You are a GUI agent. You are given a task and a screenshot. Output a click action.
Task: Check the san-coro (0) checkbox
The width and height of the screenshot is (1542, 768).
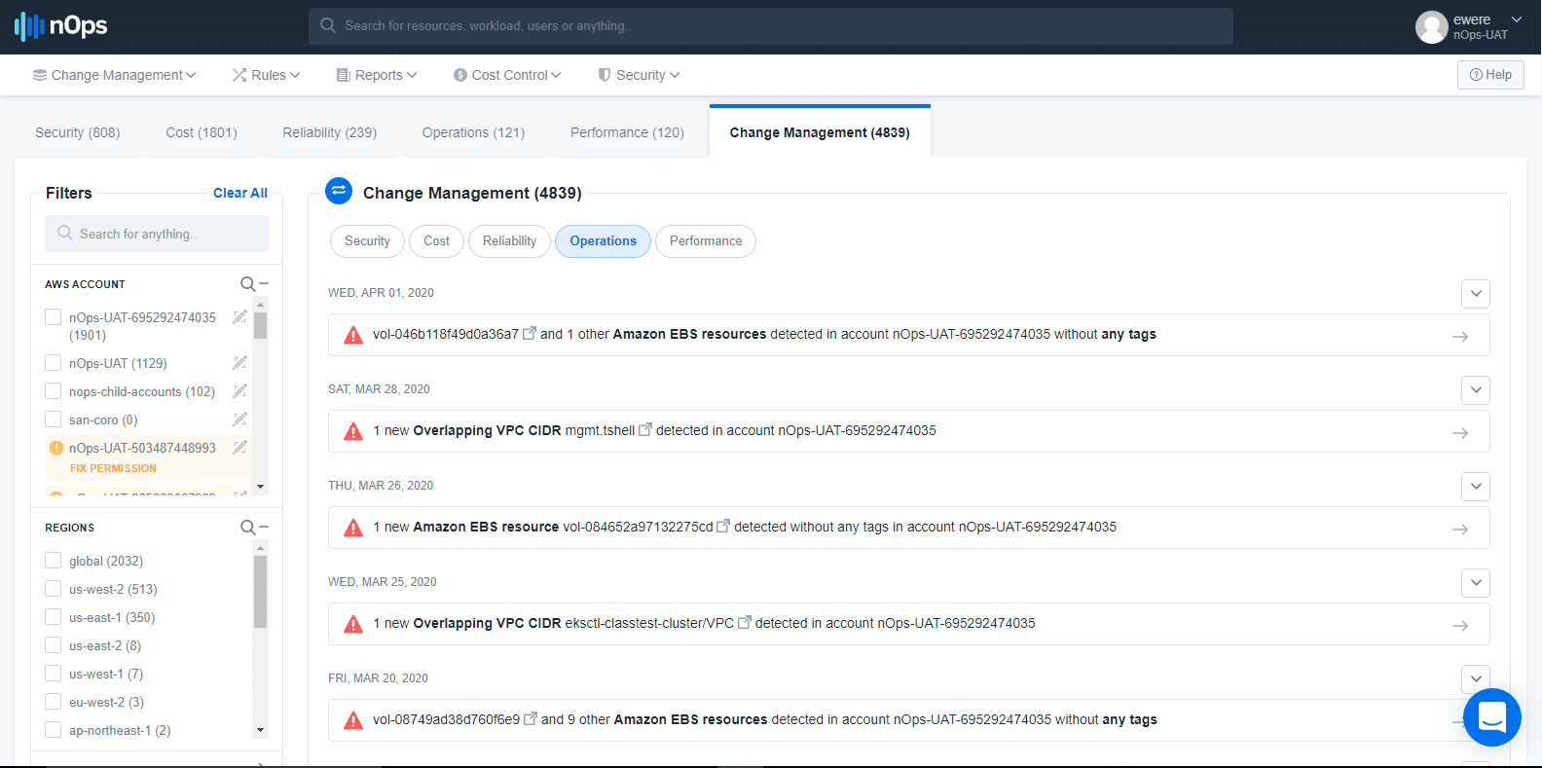pyautogui.click(x=54, y=420)
